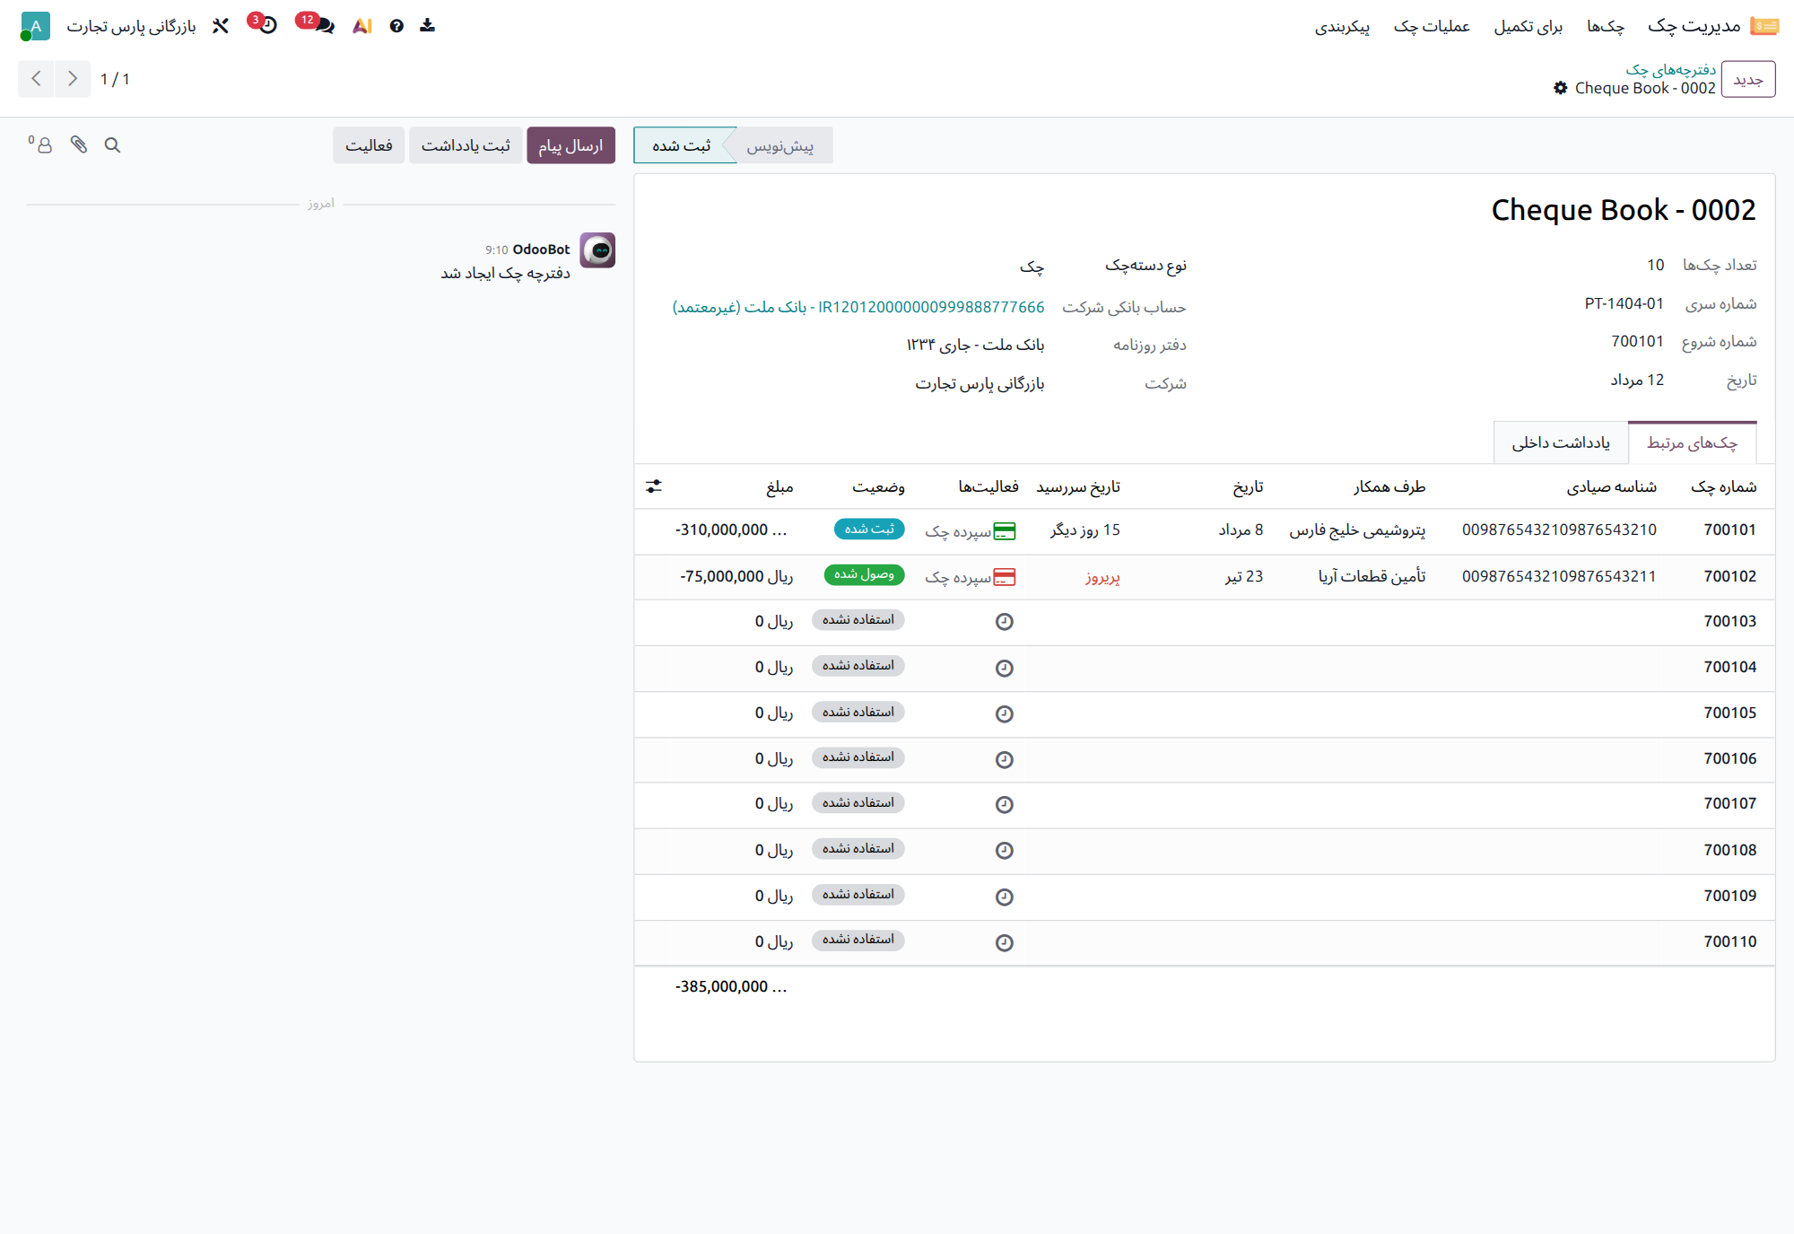Sort by شناسه صیادی column header

click(1611, 486)
